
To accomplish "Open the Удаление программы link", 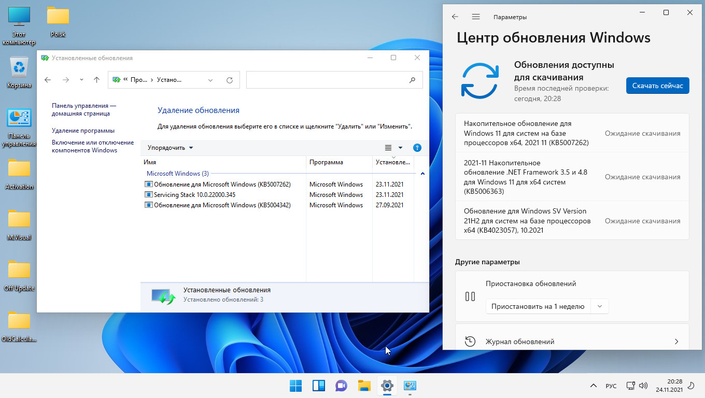I will pos(83,131).
